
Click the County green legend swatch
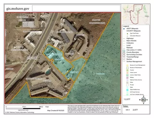tap(127, 70)
